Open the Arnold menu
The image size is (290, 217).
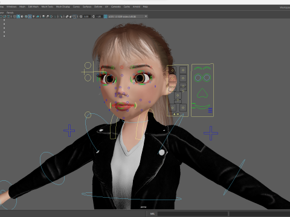(x=137, y=7)
